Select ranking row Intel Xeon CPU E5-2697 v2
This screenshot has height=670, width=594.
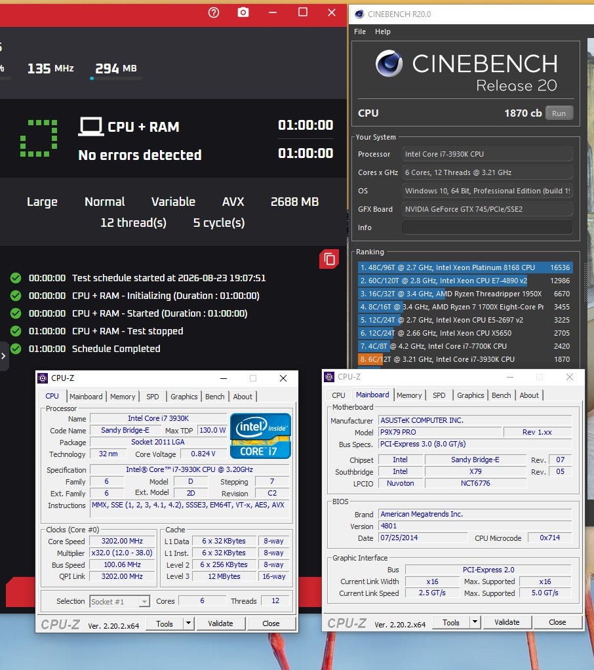(465, 320)
